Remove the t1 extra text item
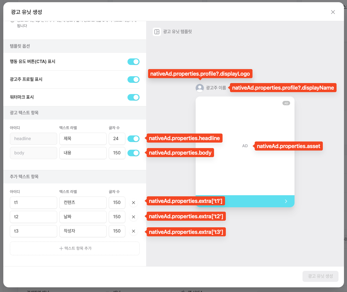 coord(134,203)
